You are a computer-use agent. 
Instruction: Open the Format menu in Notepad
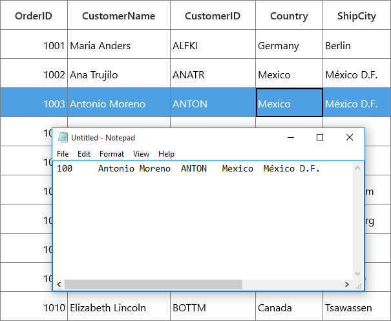coord(112,154)
